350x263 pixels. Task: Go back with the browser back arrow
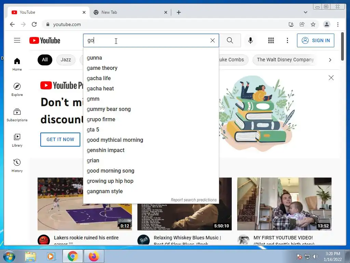[x=12, y=24]
